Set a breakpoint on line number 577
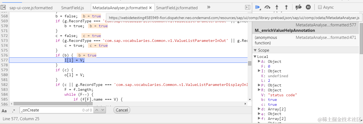 pyautogui.click(x=5, y=60)
